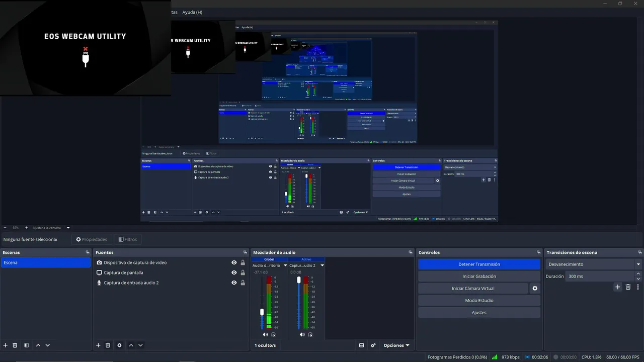Pop out the Fuentes dock panel
The height and width of the screenshot is (362, 644).
click(245, 252)
